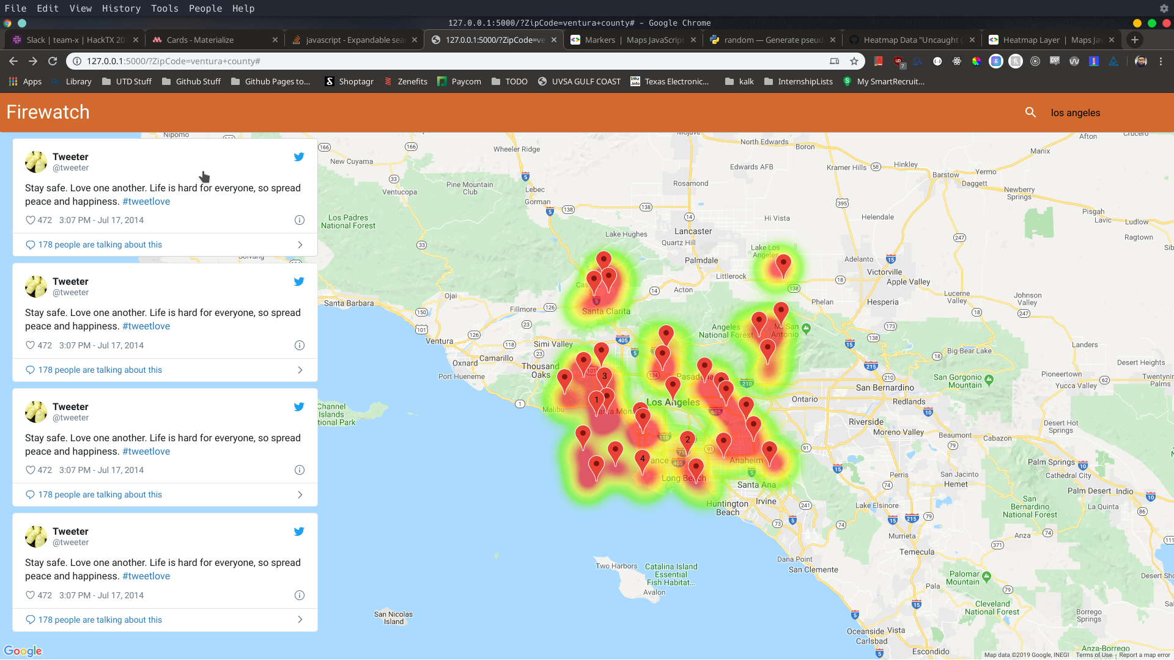Click the map marker numbered 2

coord(687,440)
